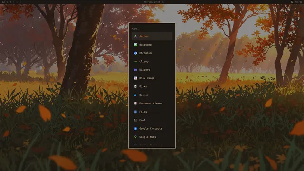304x171 pixels.
Task: Click the top bar clock text
Action: click(x=152, y=2)
